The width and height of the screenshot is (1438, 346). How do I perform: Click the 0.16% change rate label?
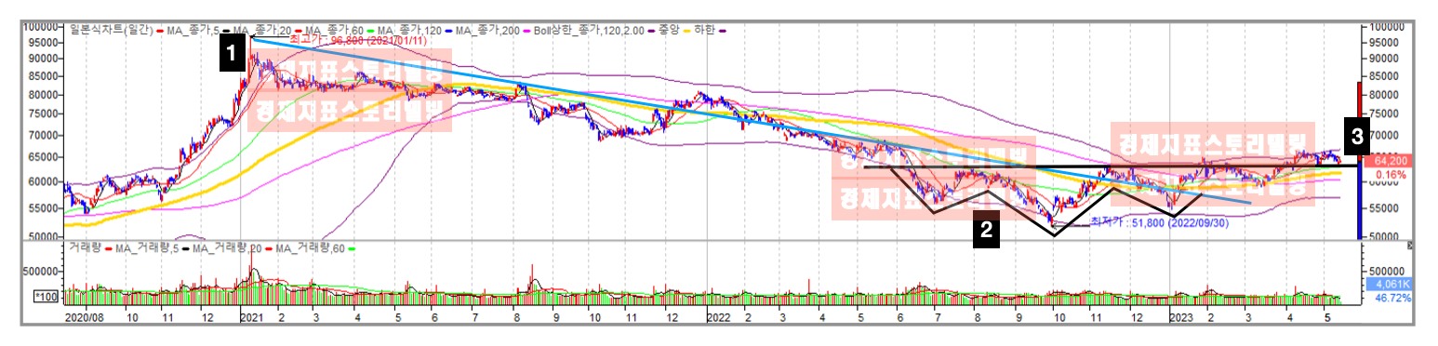(1391, 175)
